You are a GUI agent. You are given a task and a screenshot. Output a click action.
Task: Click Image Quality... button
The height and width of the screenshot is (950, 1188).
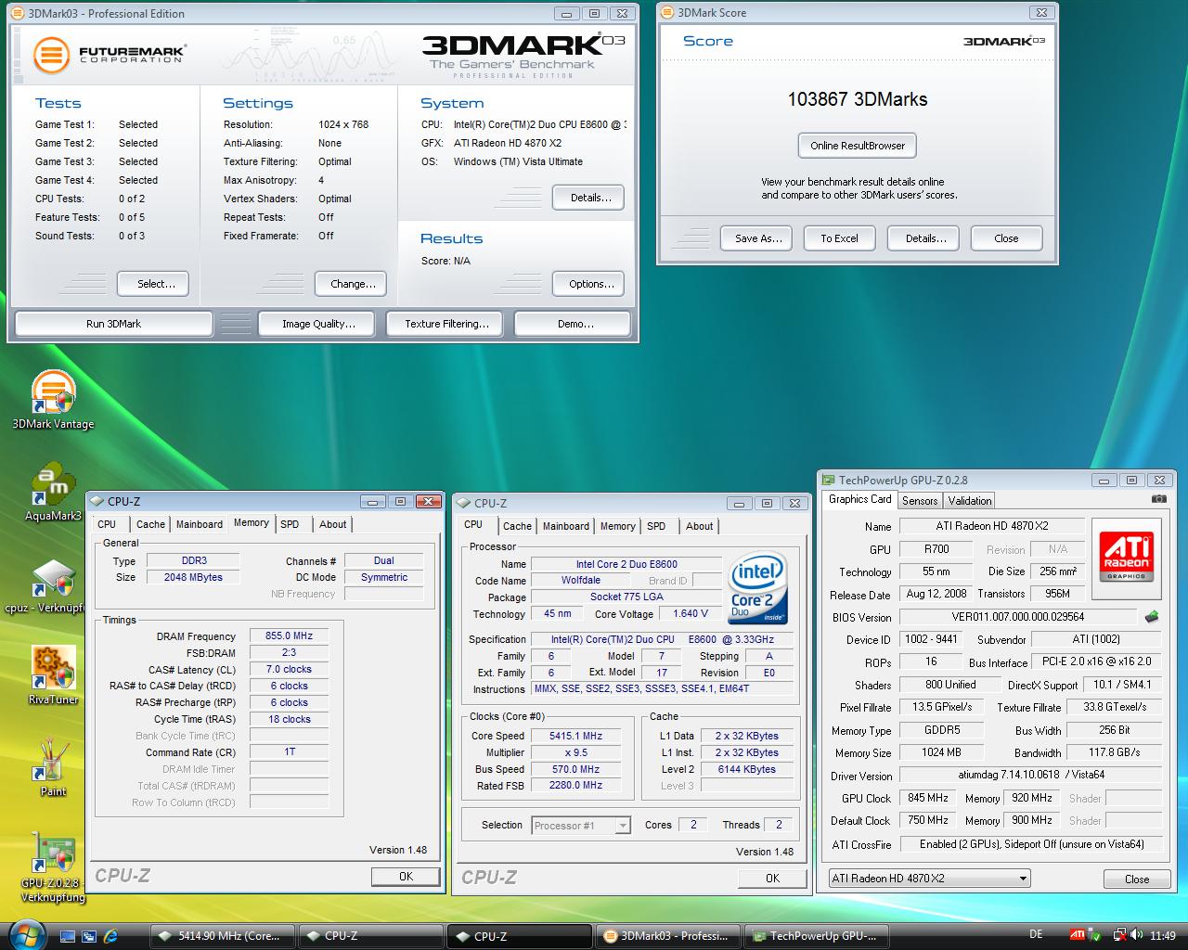pos(318,324)
